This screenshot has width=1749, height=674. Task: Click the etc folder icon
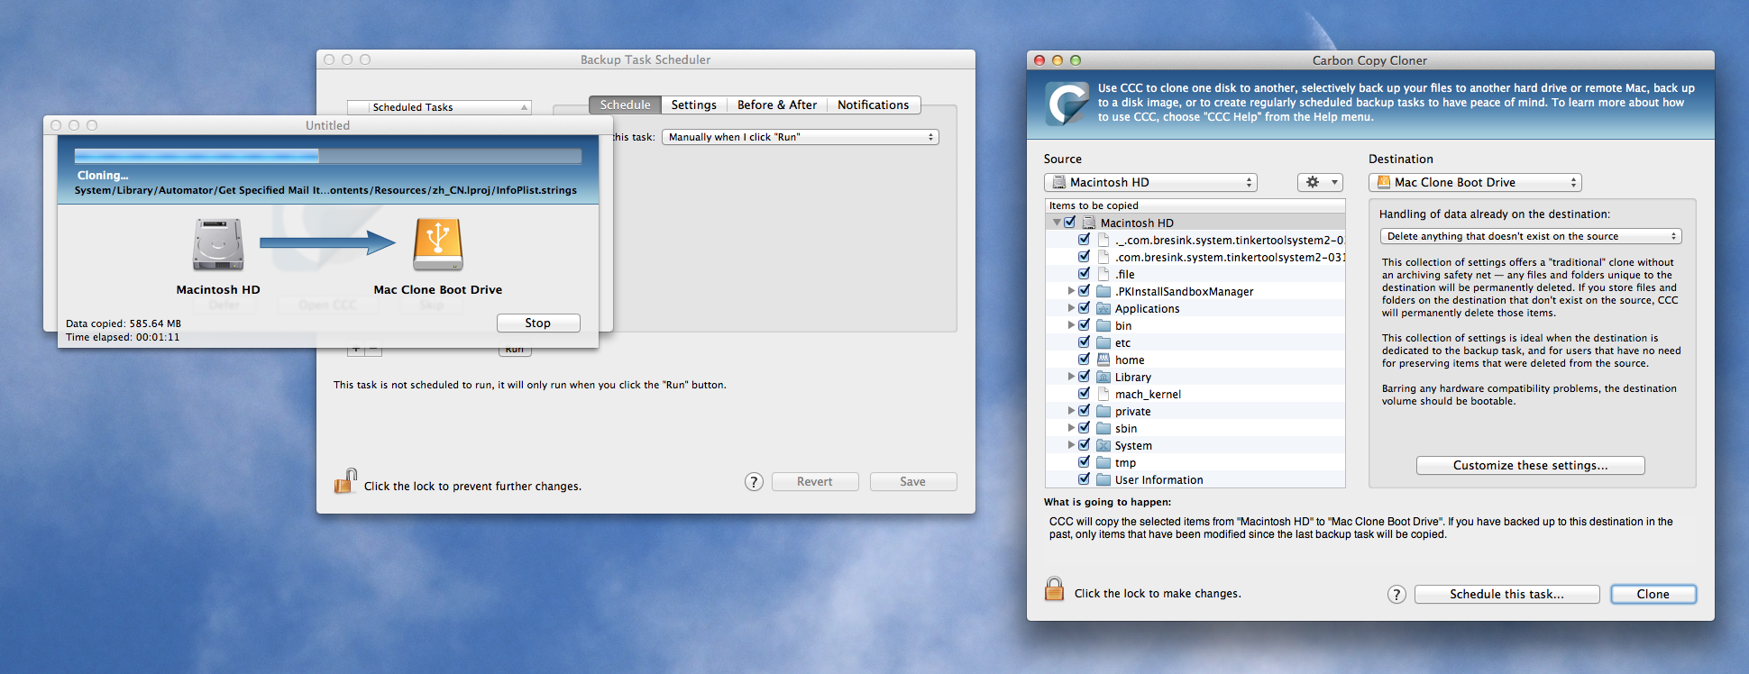pyautogui.click(x=1103, y=342)
